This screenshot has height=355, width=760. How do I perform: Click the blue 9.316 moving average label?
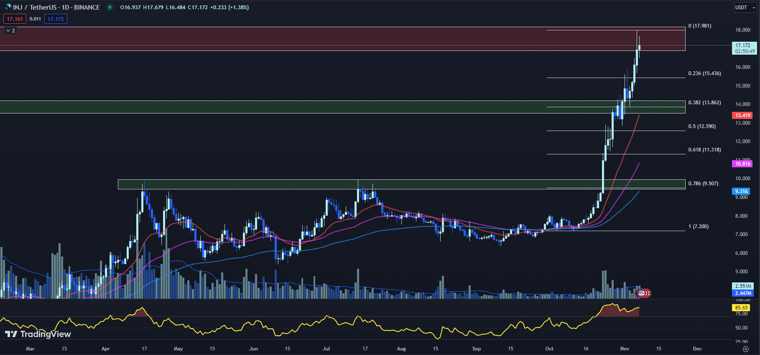(741, 191)
